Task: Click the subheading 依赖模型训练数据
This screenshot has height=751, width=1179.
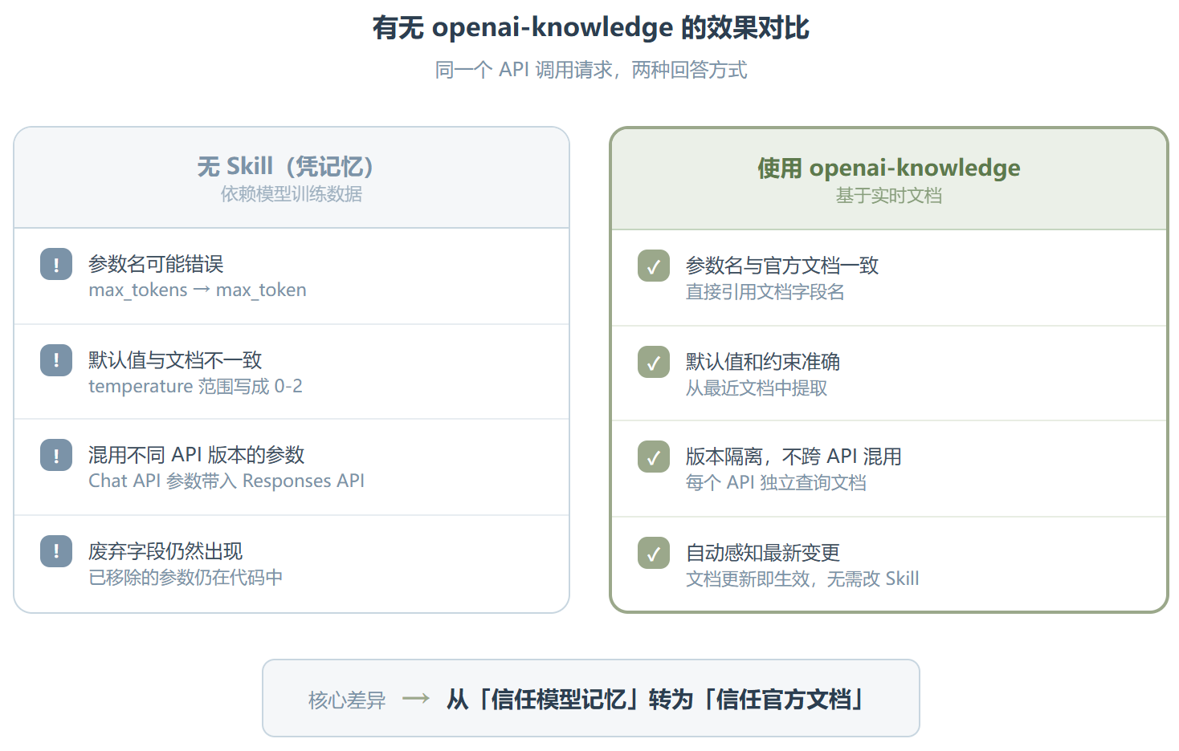Action: [x=292, y=194]
